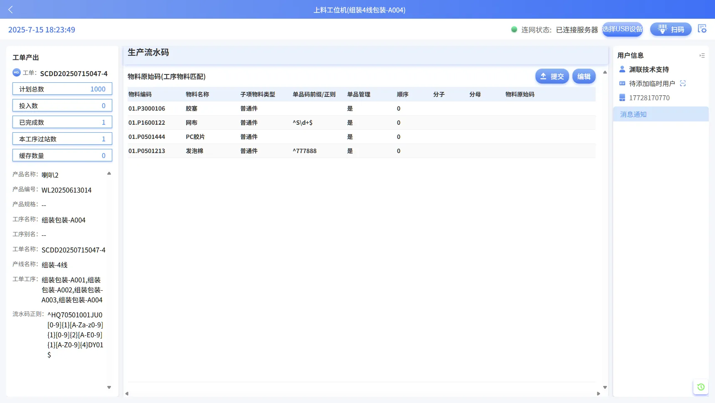Click the phone icon beside 17728170770

coord(622,98)
